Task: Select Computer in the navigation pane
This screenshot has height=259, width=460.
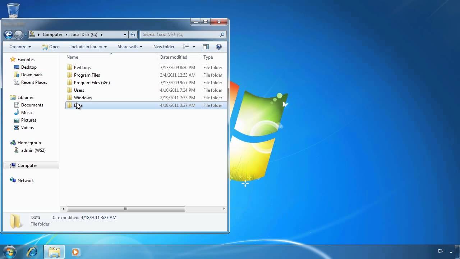Action: pyautogui.click(x=27, y=165)
